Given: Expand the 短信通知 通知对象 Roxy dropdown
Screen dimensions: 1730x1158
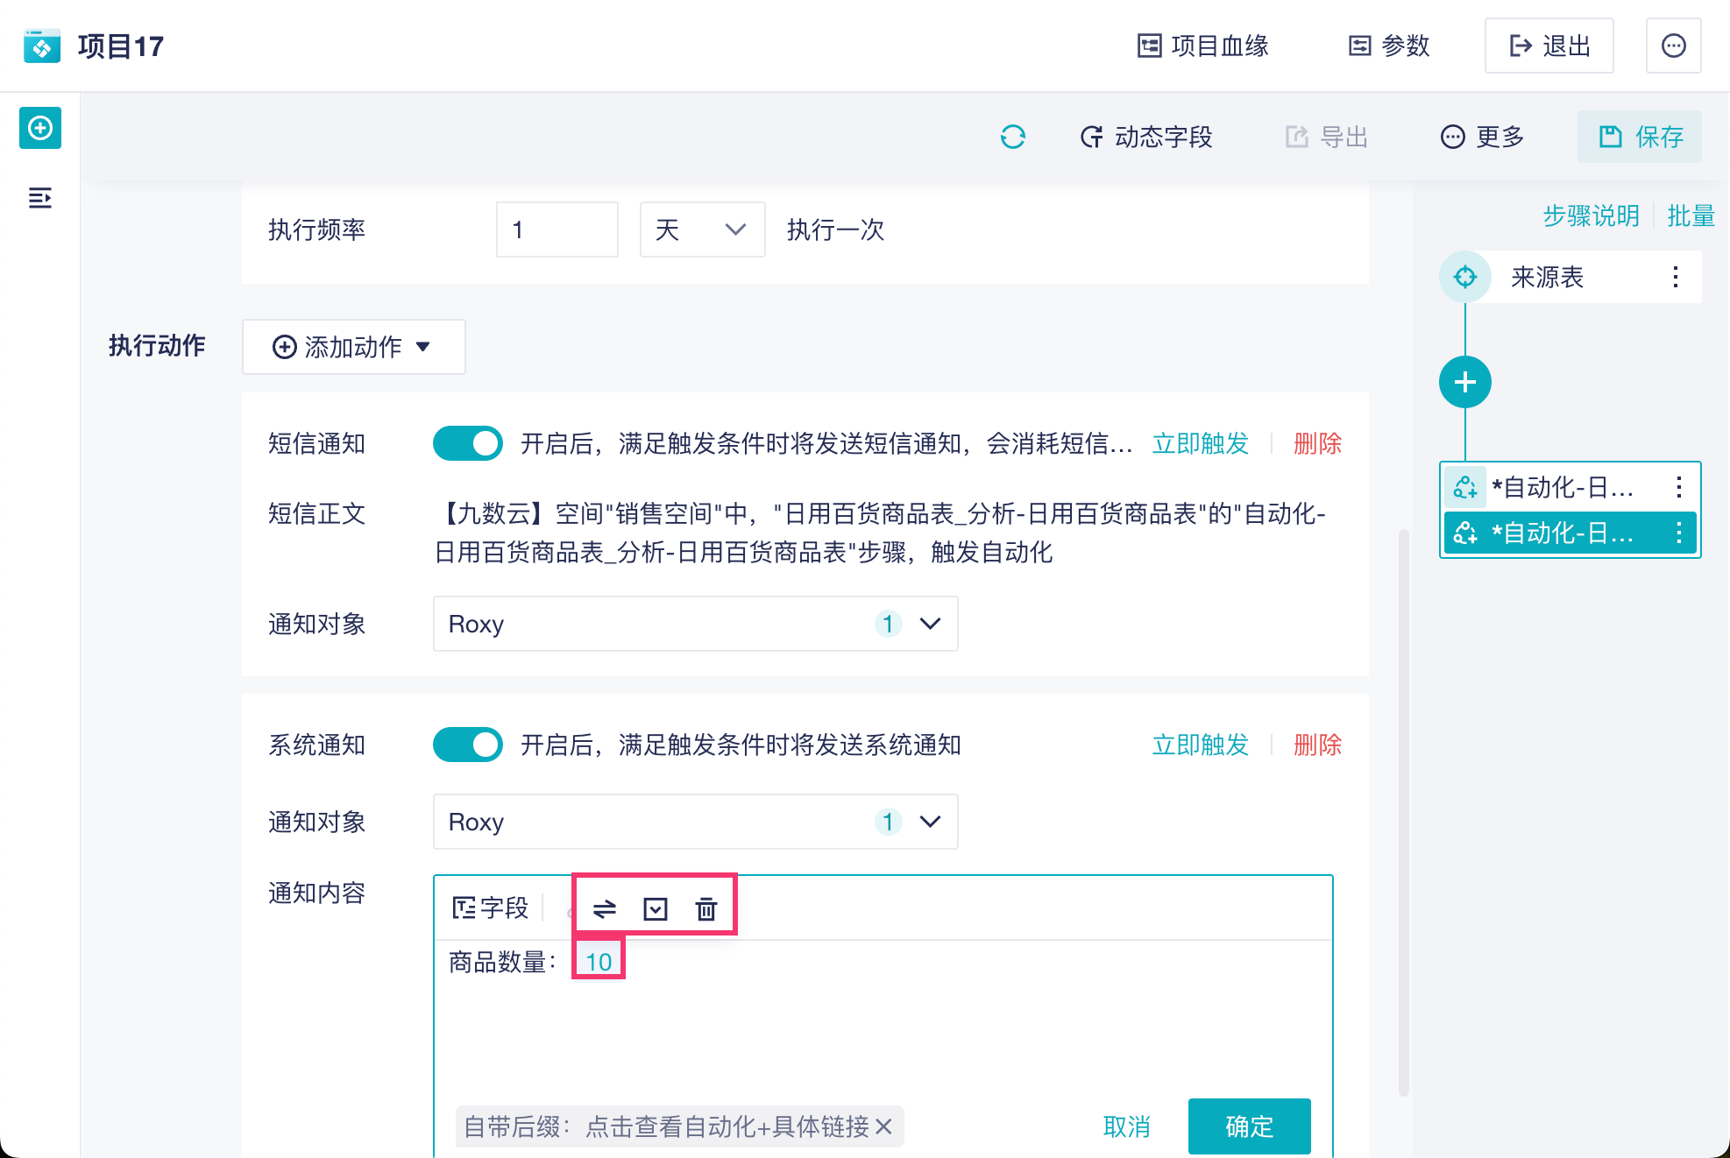Looking at the screenshot, I should coord(695,624).
